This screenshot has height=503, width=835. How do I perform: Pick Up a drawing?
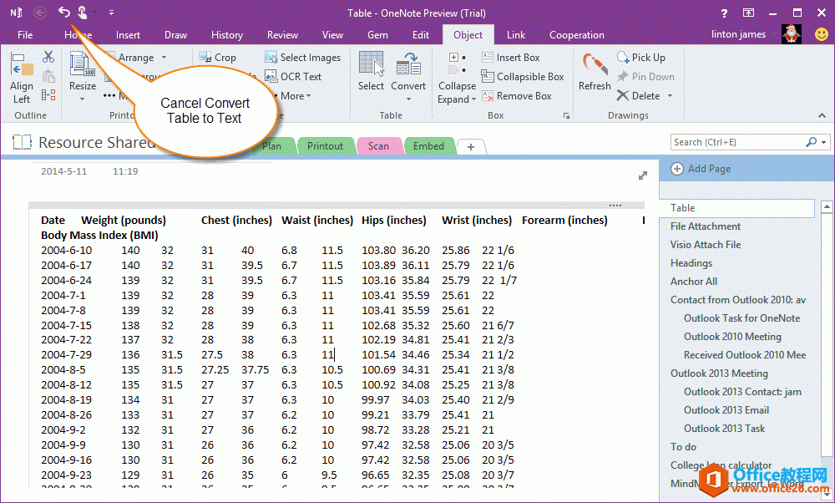(x=641, y=57)
